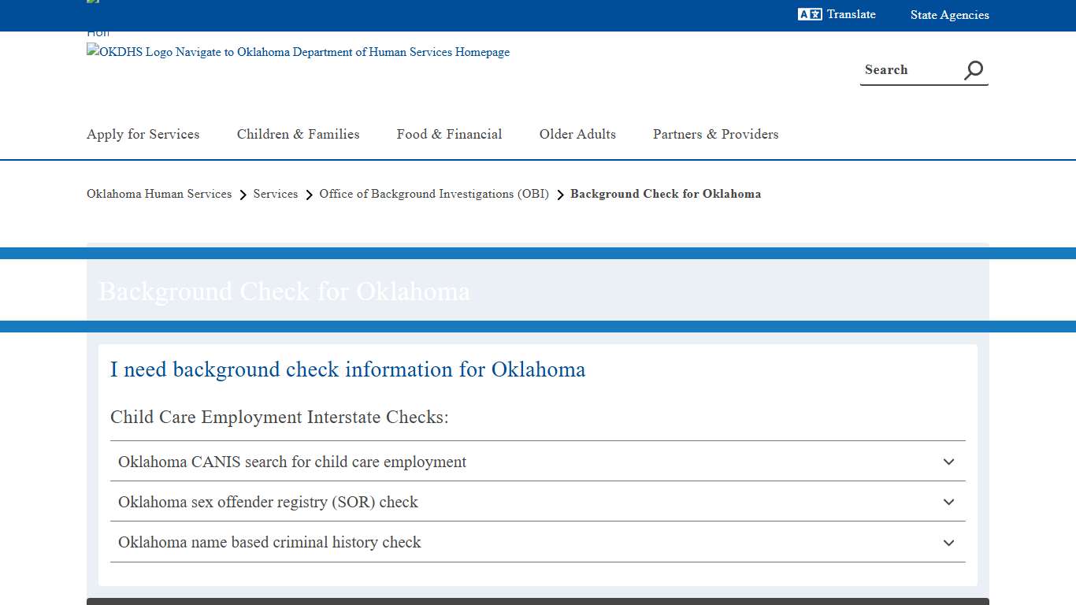The width and height of the screenshot is (1076, 605).
Task: Open the Children & Families menu
Action: click(x=298, y=134)
